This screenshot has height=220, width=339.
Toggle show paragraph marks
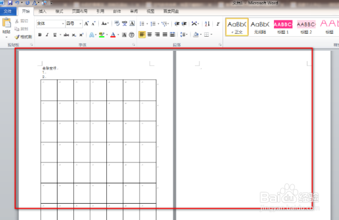coord(218,24)
